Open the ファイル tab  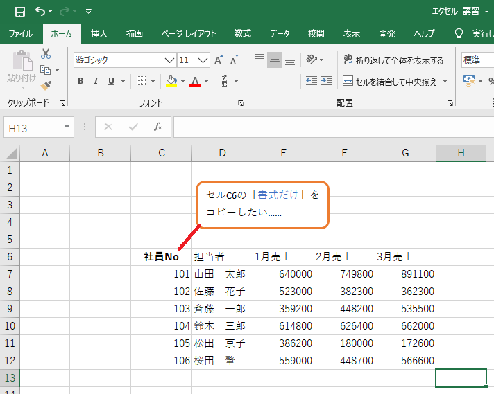(21, 34)
